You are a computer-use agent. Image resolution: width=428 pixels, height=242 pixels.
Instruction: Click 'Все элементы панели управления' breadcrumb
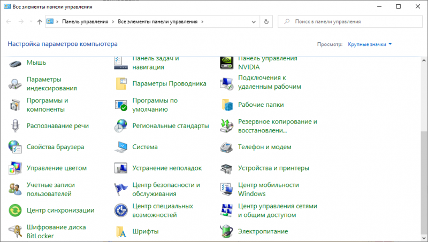[157, 21]
